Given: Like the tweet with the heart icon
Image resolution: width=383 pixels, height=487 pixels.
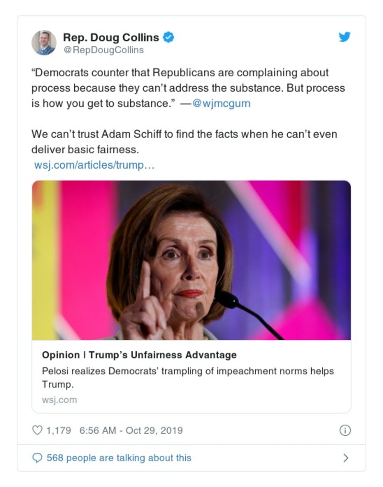Looking at the screenshot, I should tap(37, 430).
